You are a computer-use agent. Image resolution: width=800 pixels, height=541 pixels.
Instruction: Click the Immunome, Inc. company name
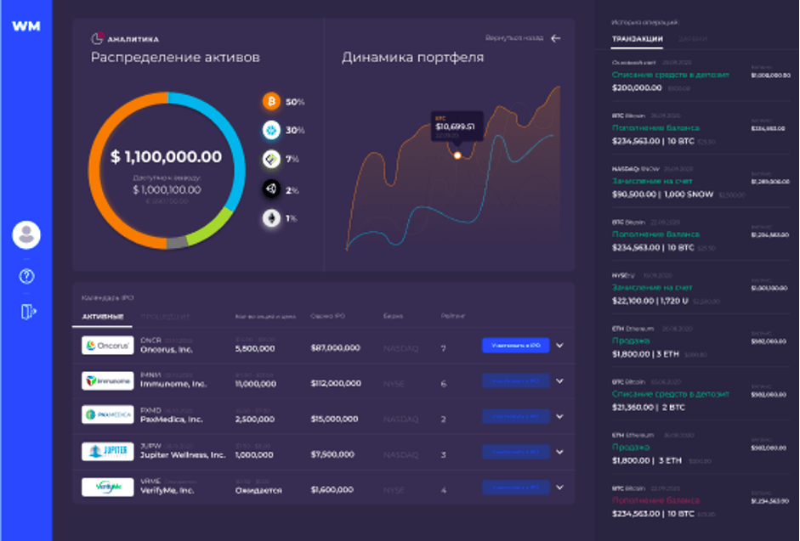173,384
